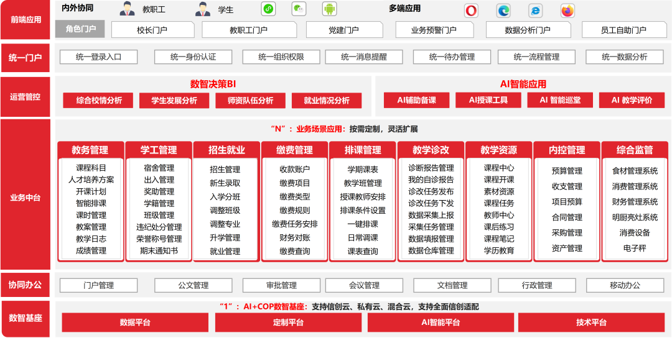Open the 业务预警门户 portal tab
Viewport: 672px width, 338px height.
click(434, 30)
